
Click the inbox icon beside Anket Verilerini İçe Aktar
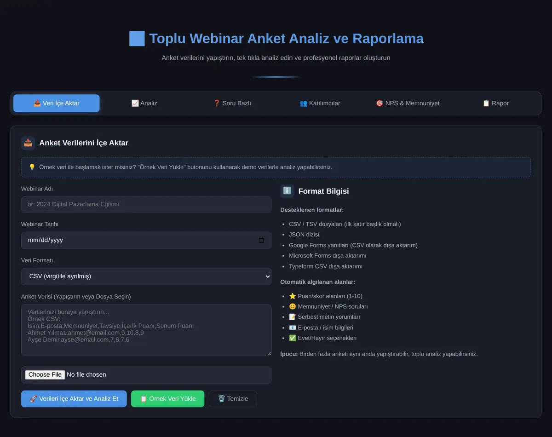(x=28, y=143)
